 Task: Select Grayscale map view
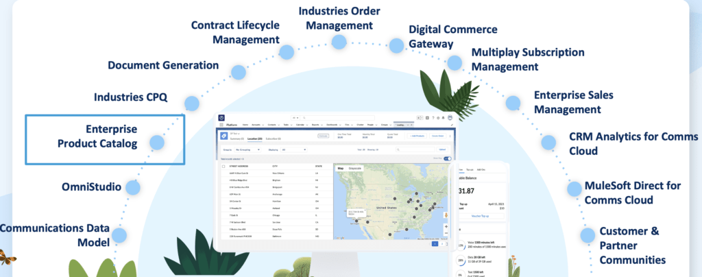pyautogui.click(x=355, y=167)
